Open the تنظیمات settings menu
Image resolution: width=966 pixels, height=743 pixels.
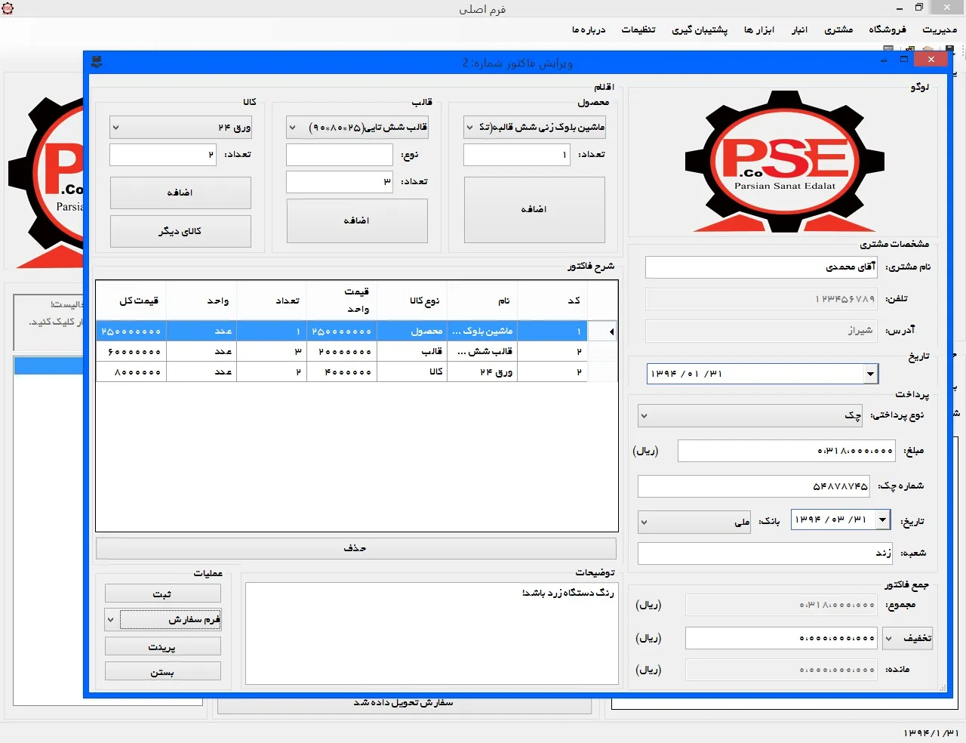point(638,29)
